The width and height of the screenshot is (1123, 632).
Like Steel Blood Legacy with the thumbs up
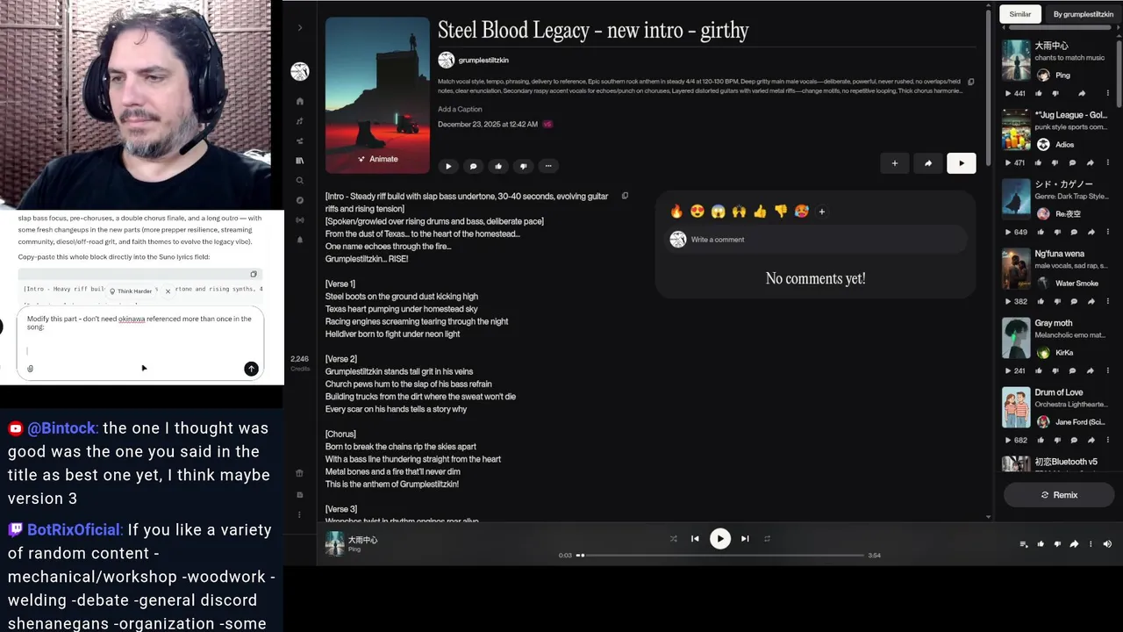click(x=498, y=166)
